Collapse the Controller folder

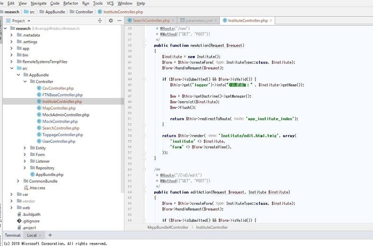tap(25, 81)
